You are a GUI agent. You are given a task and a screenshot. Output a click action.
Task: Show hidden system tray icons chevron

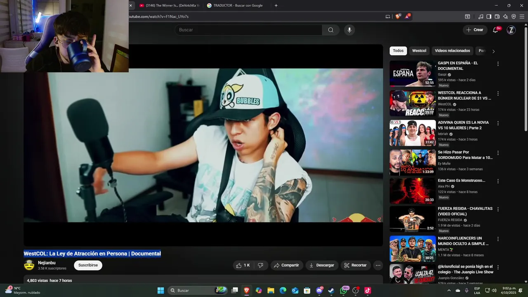[x=449, y=290]
